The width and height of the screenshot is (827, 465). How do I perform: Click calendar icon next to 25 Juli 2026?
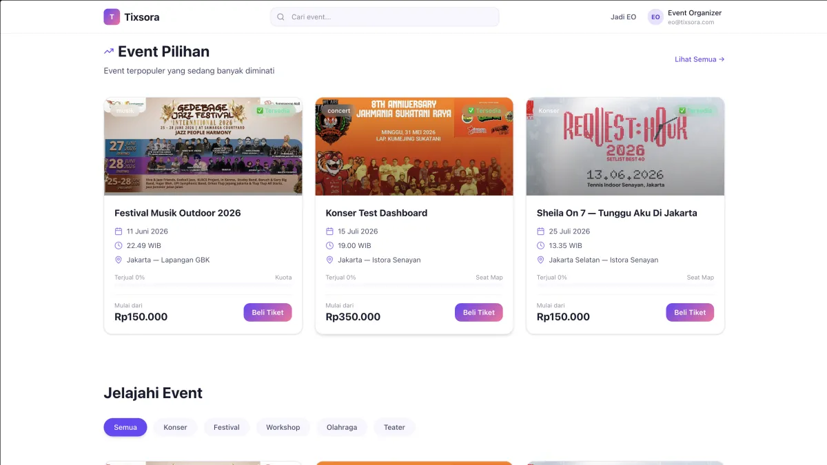(x=541, y=231)
